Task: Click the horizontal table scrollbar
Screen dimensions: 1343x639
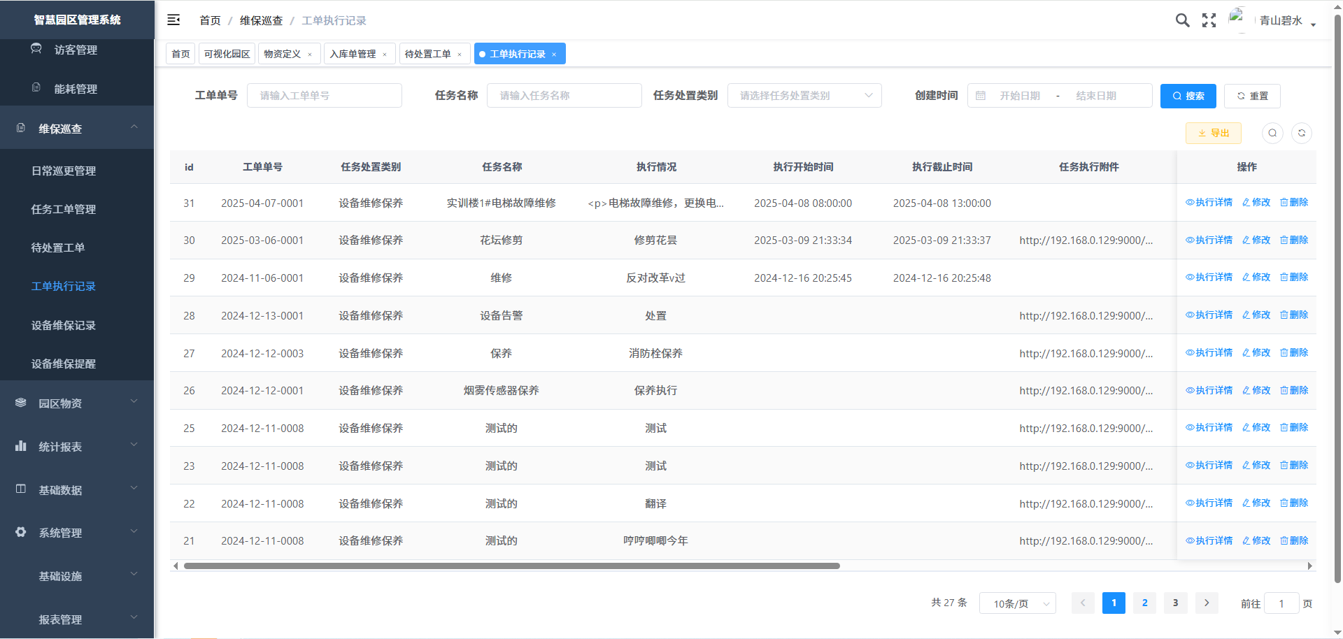Action: pos(511,566)
